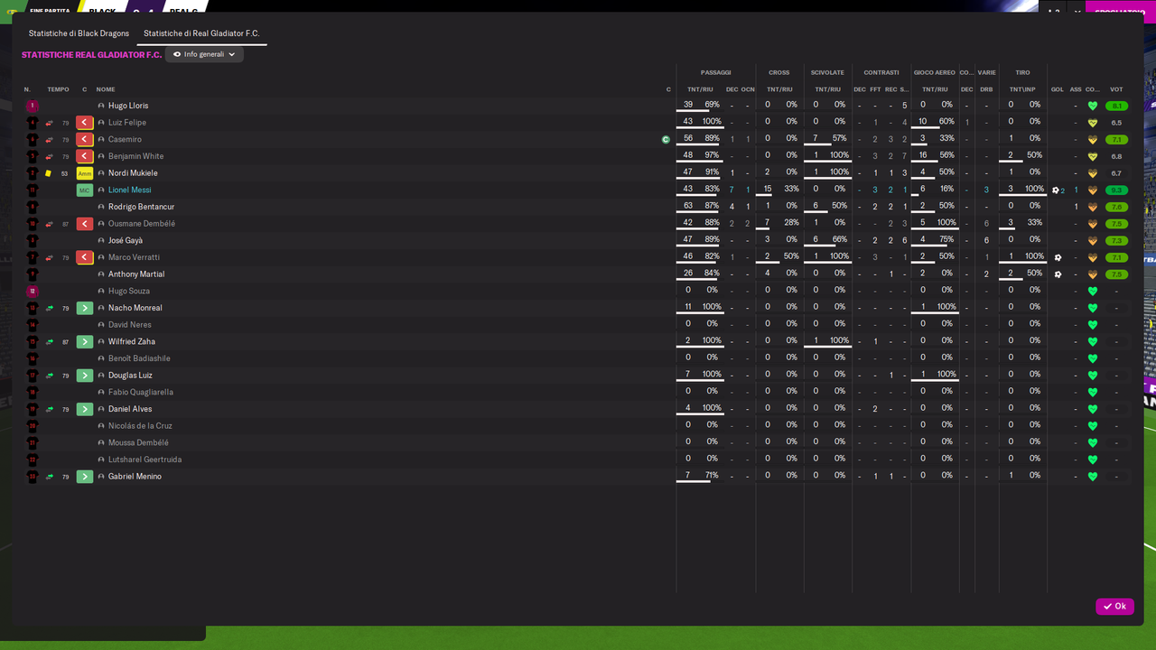1156x650 pixels.
Task: Click Nordi Mukiele's yellow Amm badge
Action: click(85, 173)
